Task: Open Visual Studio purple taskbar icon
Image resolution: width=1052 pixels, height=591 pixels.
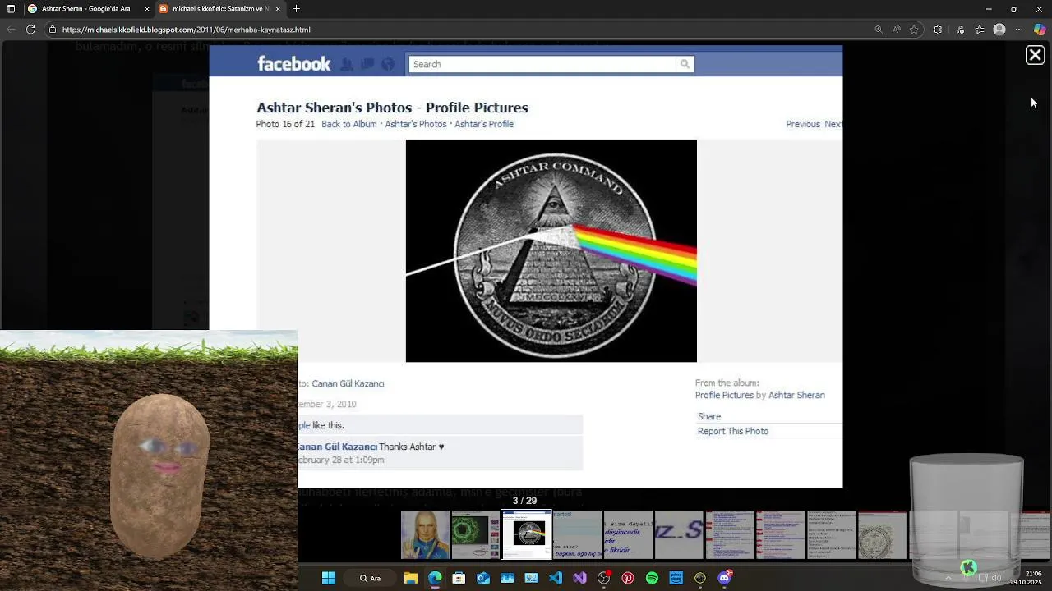Action: coord(579,578)
